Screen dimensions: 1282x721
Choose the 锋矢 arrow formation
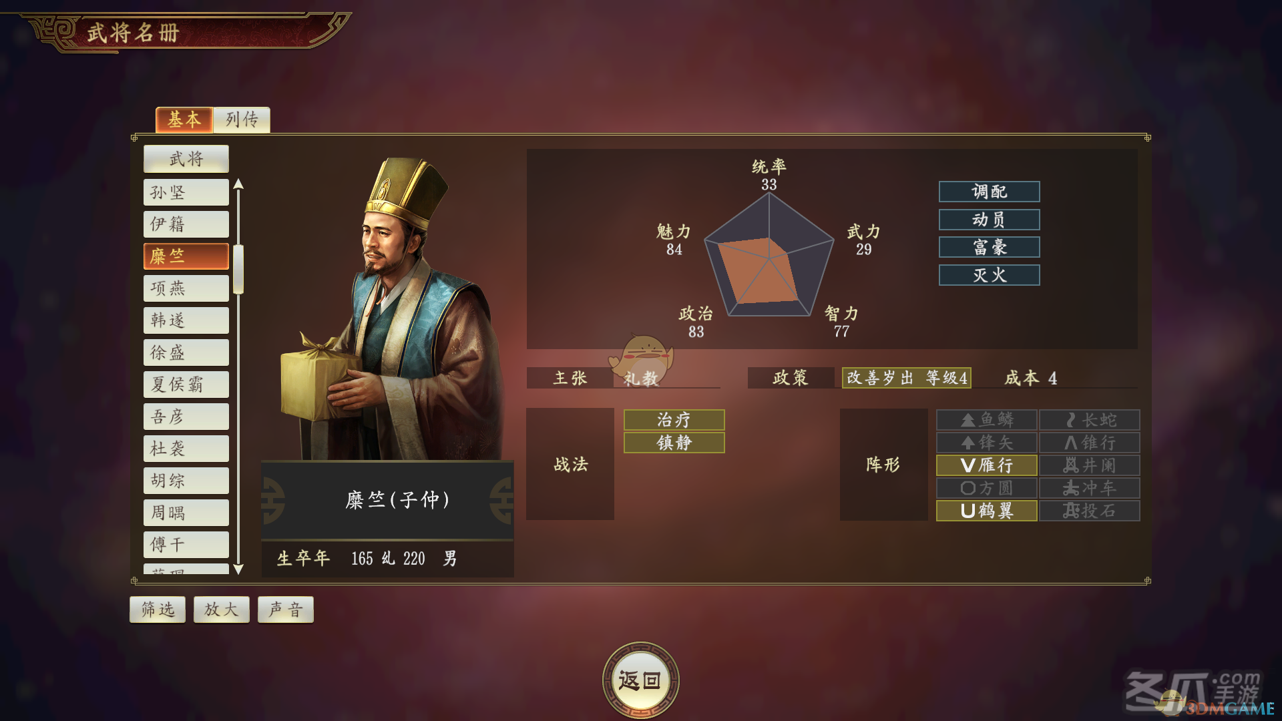[x=986, y=443]
